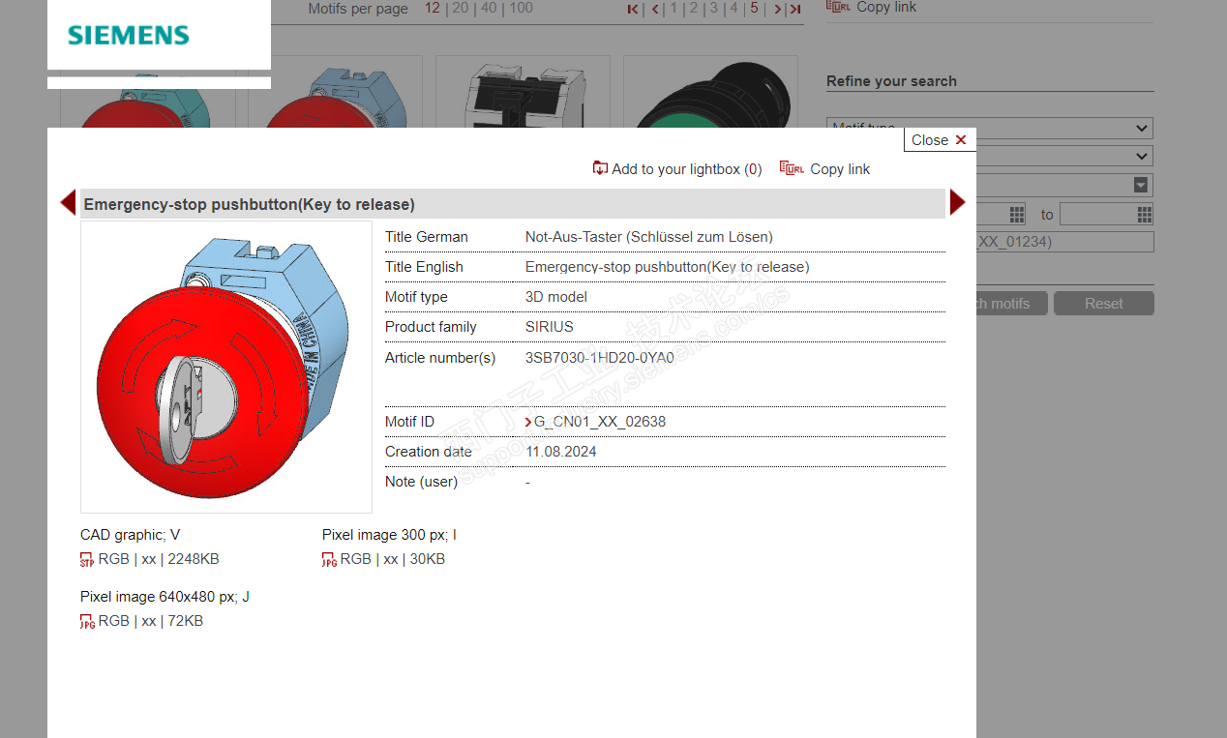Image resolution: width=1227 pixels, height=738 pixels.
Task: Click Add to your lightbox (0) link
Action: click(x=686, y=169)
